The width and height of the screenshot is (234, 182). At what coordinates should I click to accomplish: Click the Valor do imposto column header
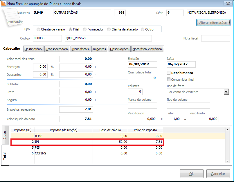[145, 130]
